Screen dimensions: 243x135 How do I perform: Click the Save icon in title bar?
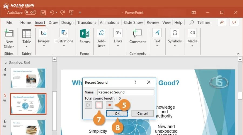click(43, 12)
